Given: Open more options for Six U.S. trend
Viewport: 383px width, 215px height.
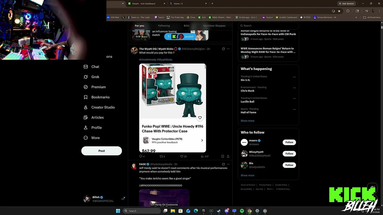Looking at the screenshot, I should (294, 77).
